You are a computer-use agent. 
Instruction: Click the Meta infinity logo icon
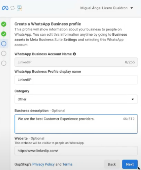tap(5, 8)
